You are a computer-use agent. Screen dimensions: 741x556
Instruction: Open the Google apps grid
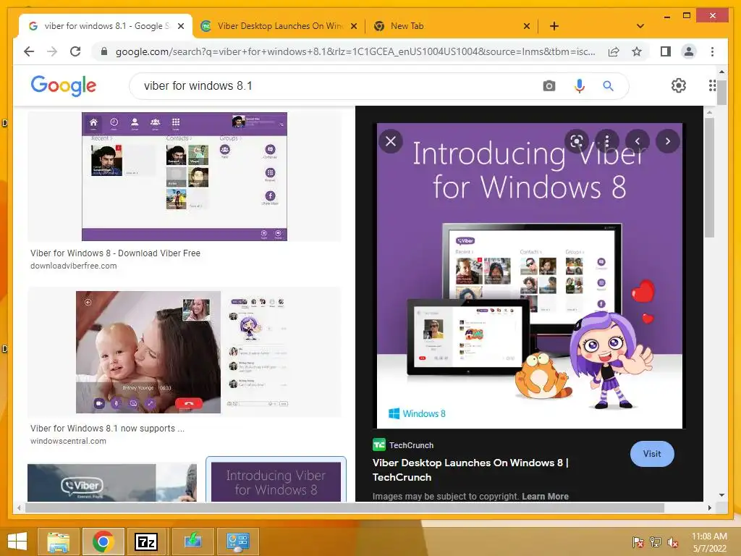pos(712,85)
